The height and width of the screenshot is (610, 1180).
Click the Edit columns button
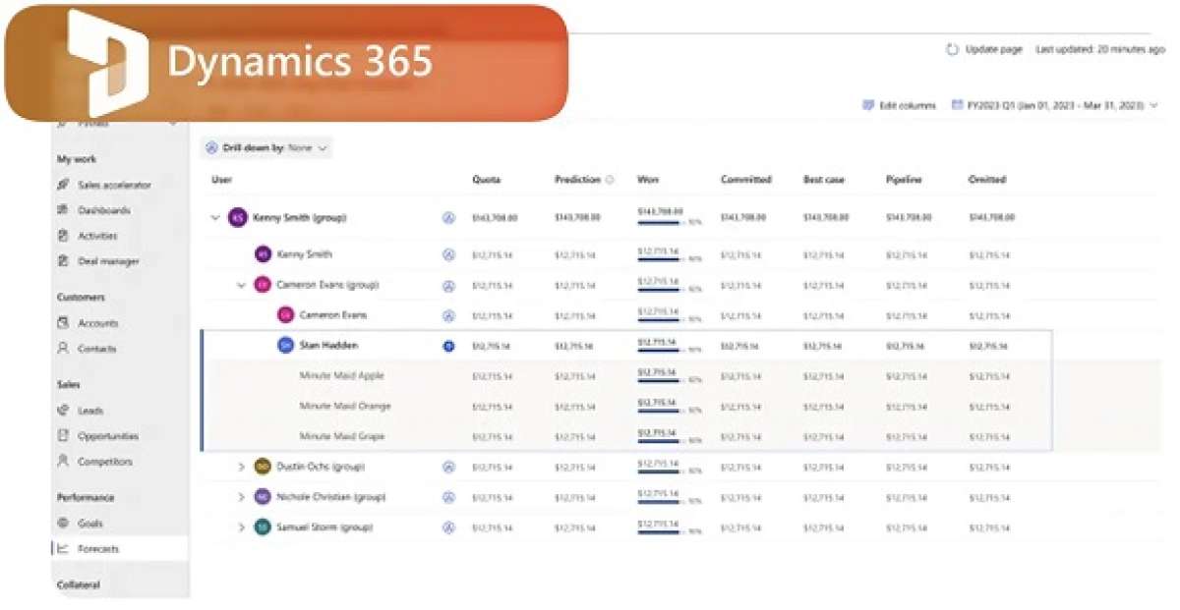899,105
